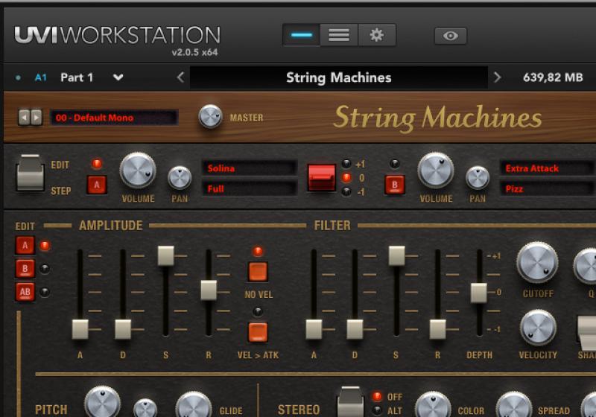Flip the Edit/Step switch
Screen dimensions: 596x417
click(31, 173)
